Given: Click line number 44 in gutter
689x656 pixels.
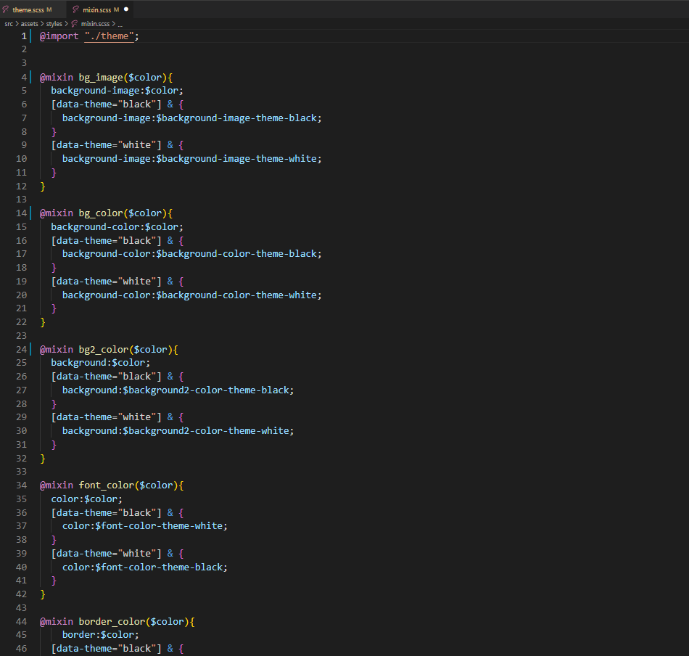Looking at the screenshot, I should pyautogui.click(x=21, y=622).
